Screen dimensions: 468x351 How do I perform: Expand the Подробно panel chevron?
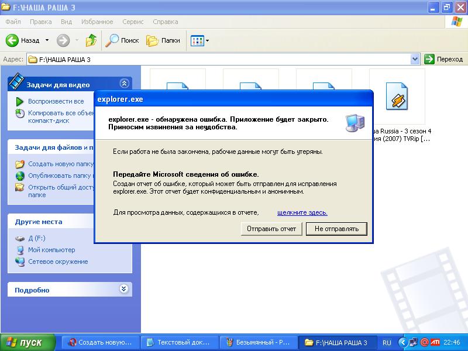pos(123,288)
